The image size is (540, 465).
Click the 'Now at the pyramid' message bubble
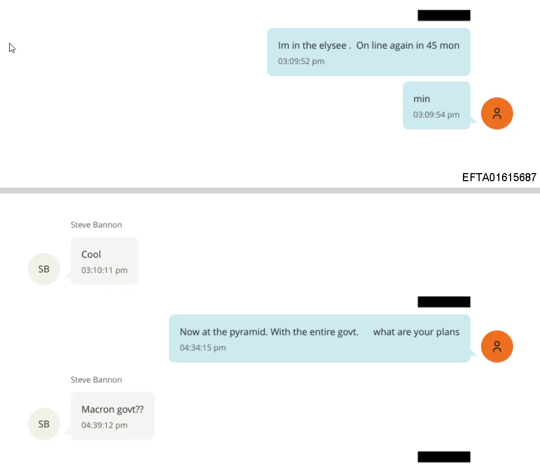tap(320, 338)
